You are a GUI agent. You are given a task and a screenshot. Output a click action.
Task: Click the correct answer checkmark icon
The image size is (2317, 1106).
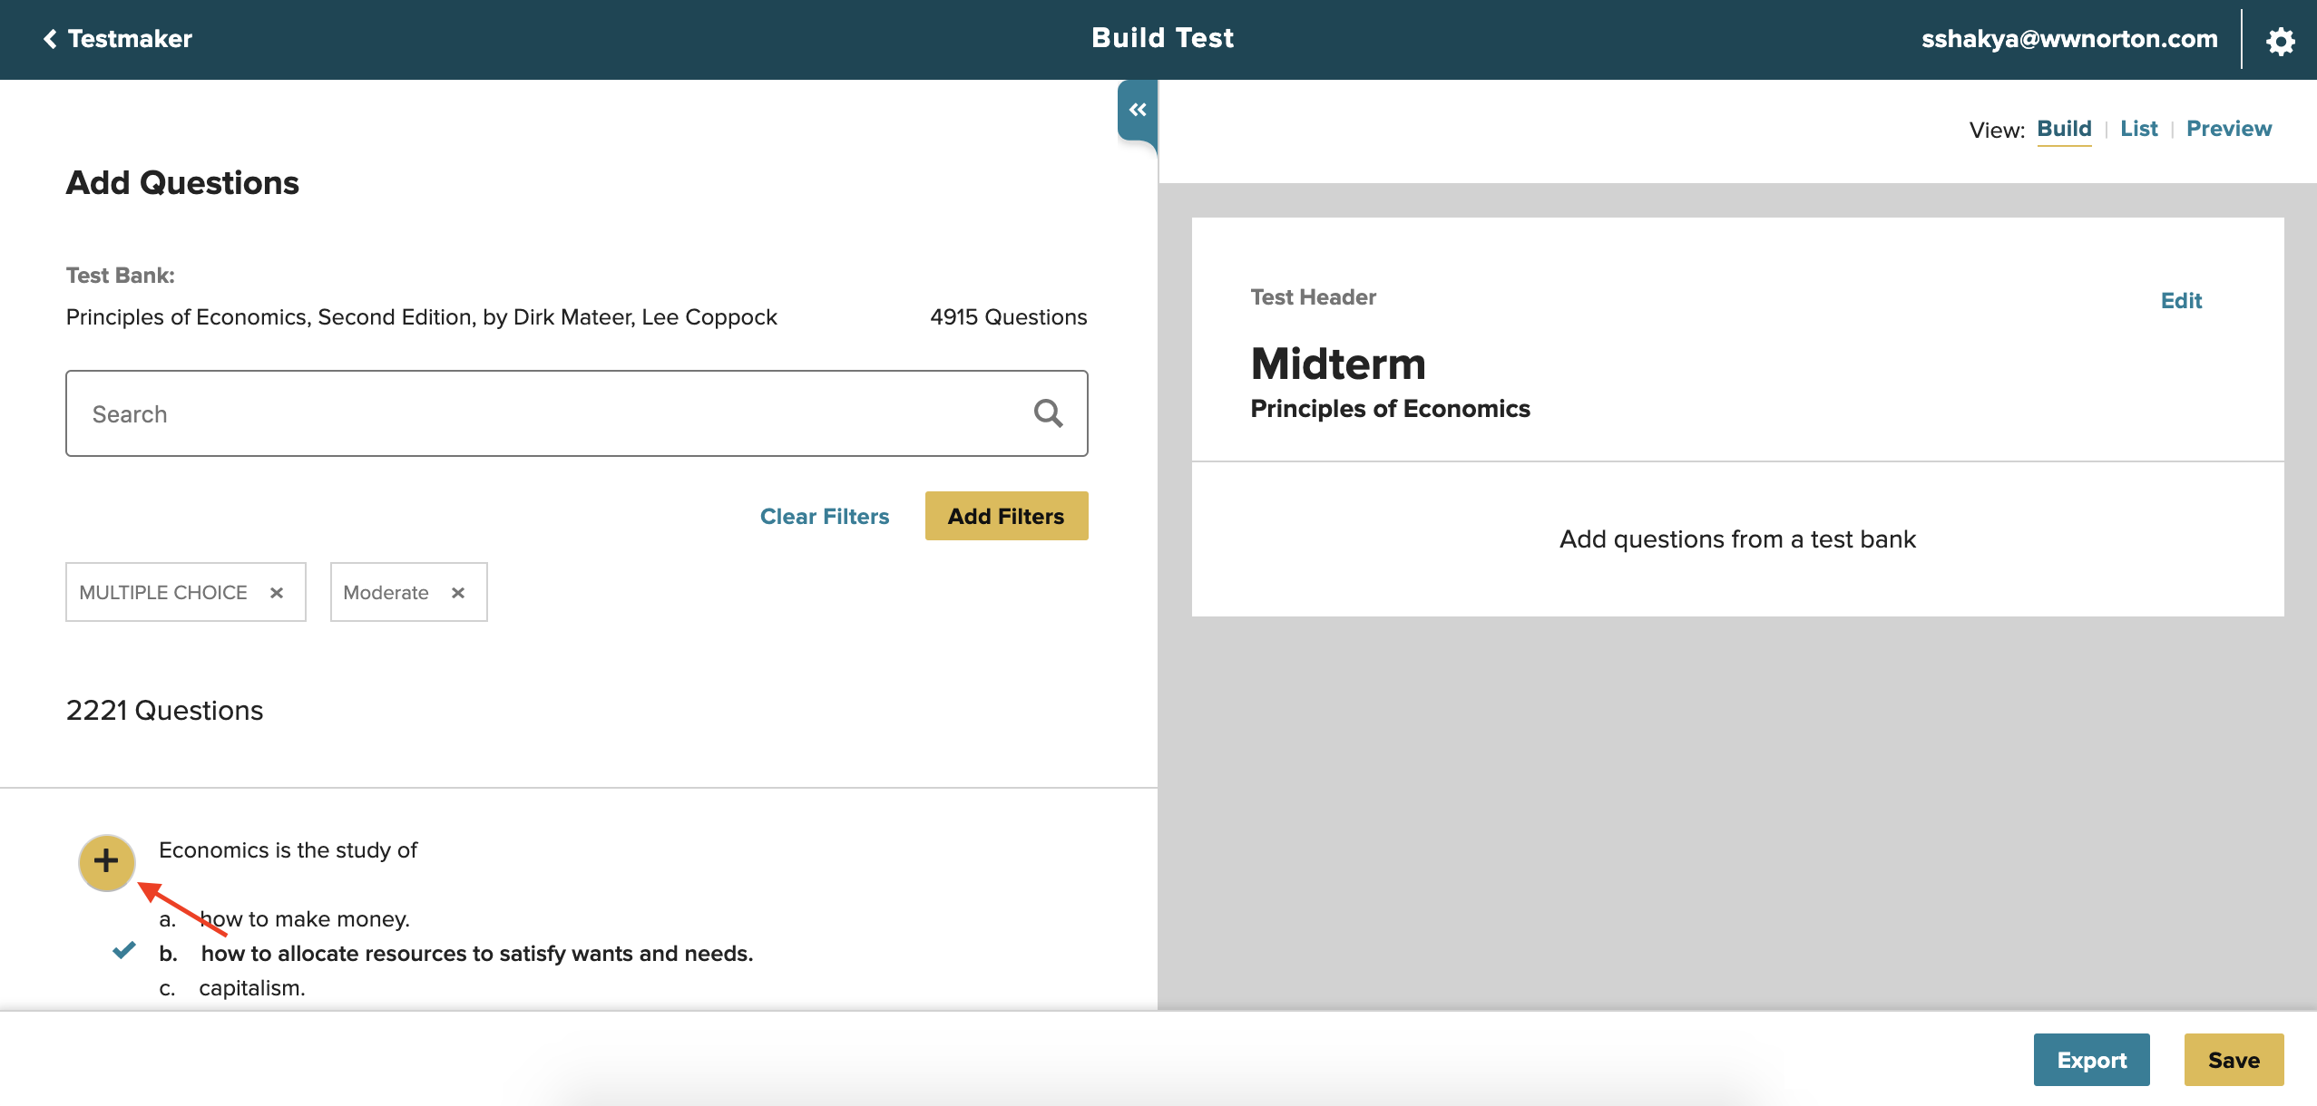(x=124, y=951)
